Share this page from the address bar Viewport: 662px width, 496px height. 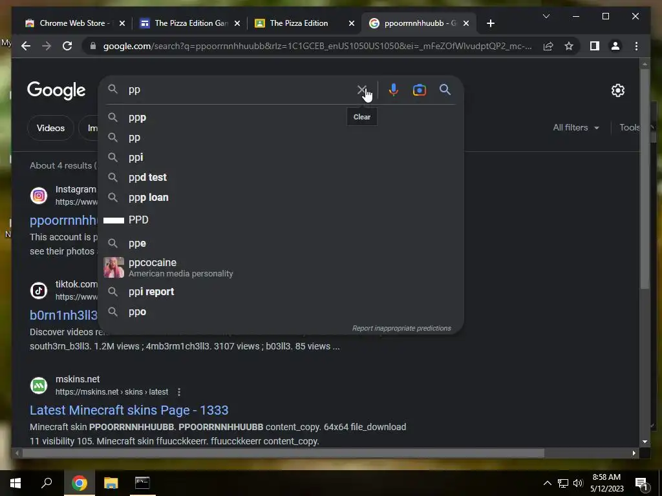[x=548, y=46]
